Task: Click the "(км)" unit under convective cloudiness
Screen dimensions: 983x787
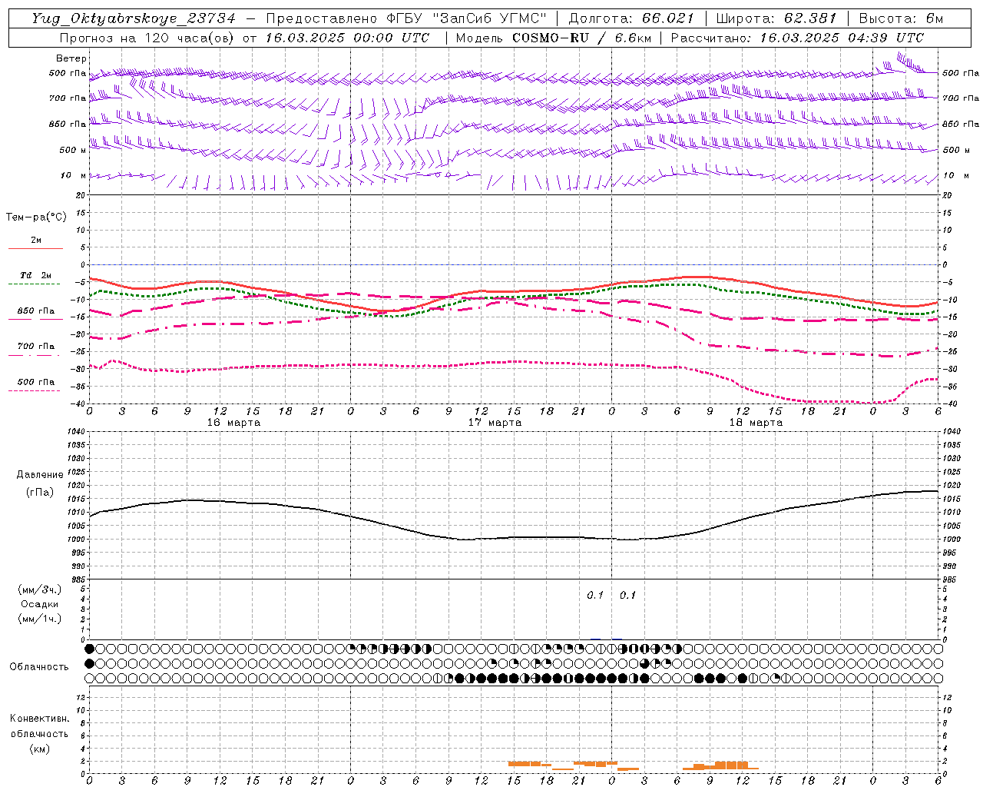Action: (x=40, y=749)
